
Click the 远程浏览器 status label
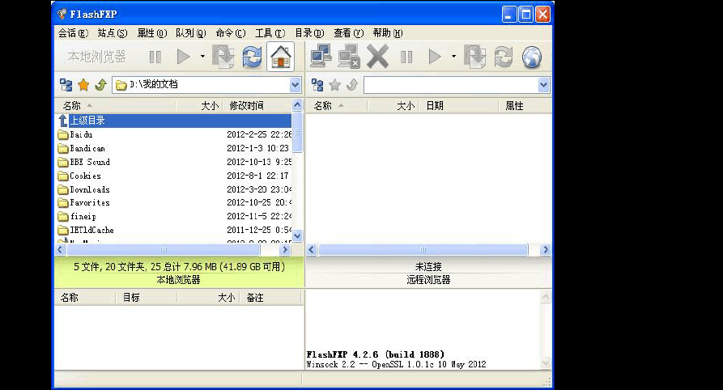click(x=428, y=280)
